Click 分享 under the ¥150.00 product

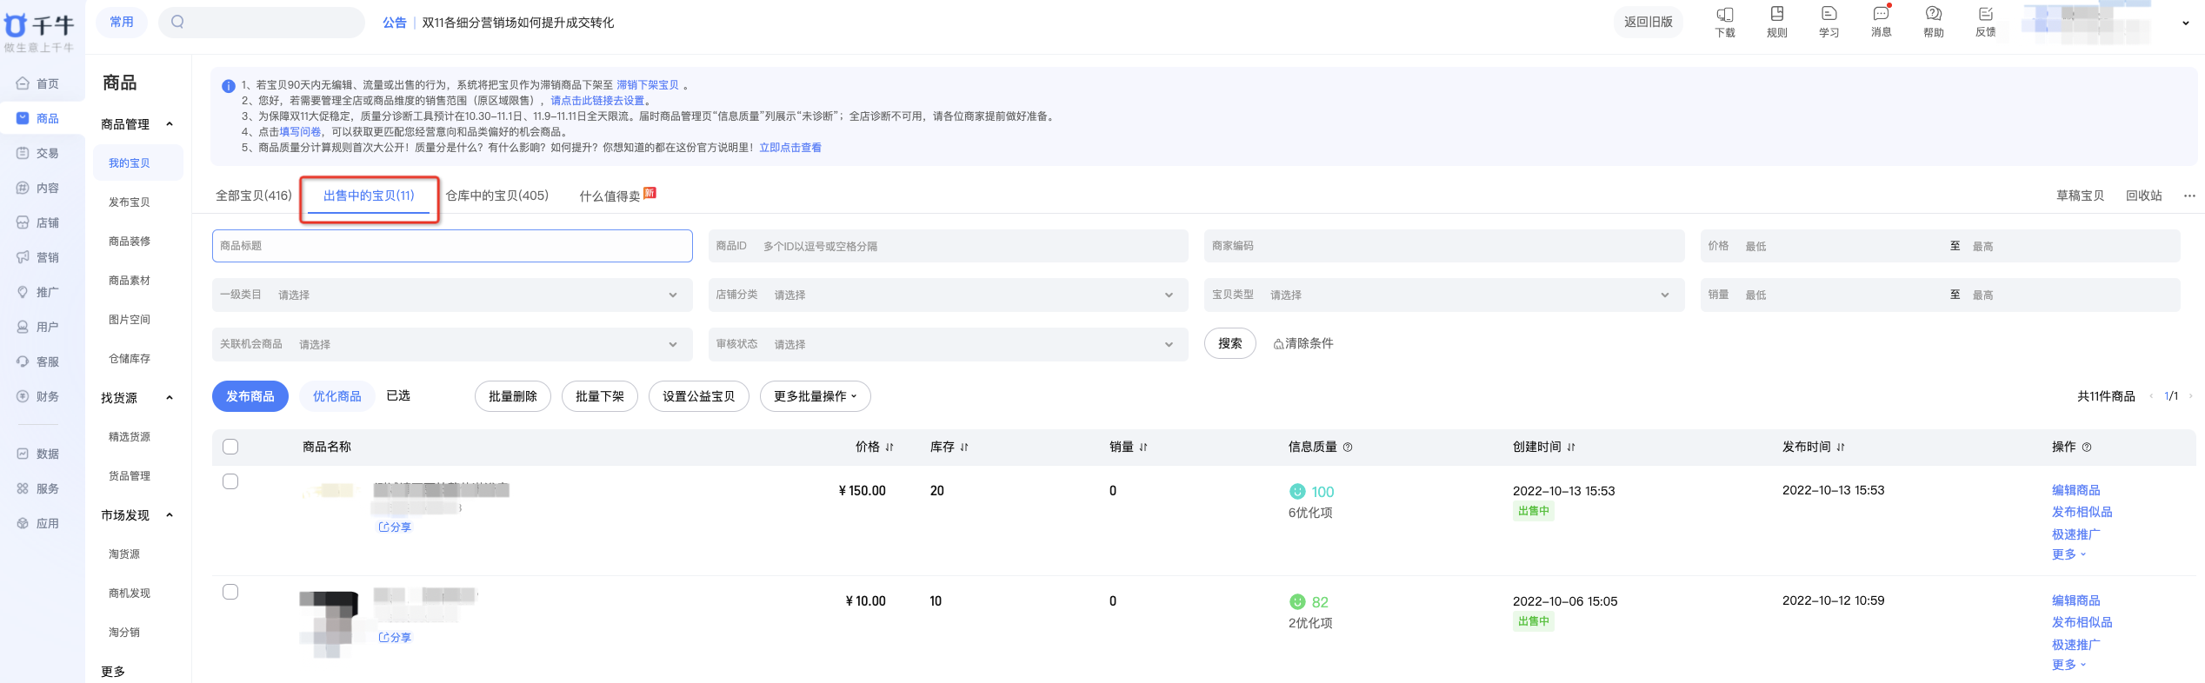(395, 527)
